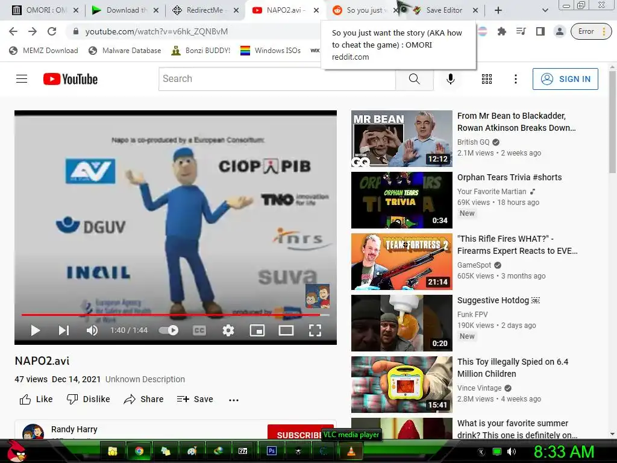
Task: Open YouTube settings three-dot menu
Action: click(516, 79)
